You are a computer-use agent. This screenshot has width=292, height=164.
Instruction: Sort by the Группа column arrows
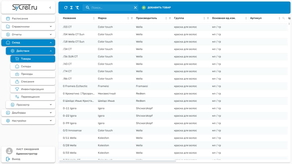pos(204,18)
